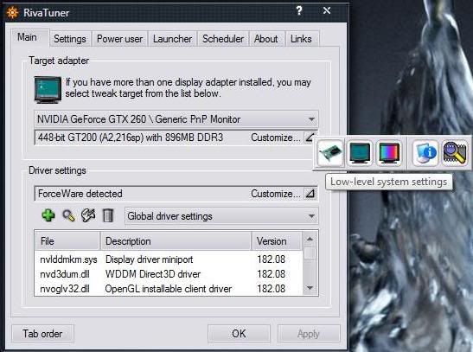Open the Links tab
This screenshot has height=352, width=473.
click(301, 39)
